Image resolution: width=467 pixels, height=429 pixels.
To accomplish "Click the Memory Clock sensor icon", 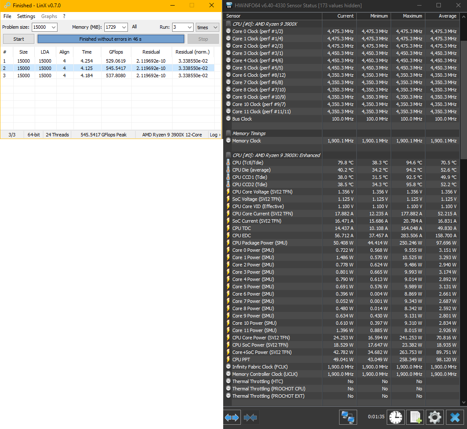I will point(228,141).
